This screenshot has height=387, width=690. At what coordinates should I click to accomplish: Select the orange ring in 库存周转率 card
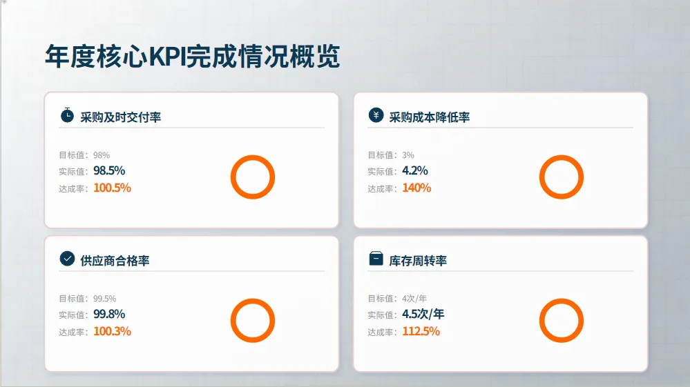[x=561, y=321]
